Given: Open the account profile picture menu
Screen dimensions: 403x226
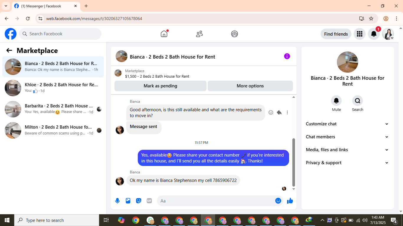Looking at the screenshot, I should pos(388,34).
